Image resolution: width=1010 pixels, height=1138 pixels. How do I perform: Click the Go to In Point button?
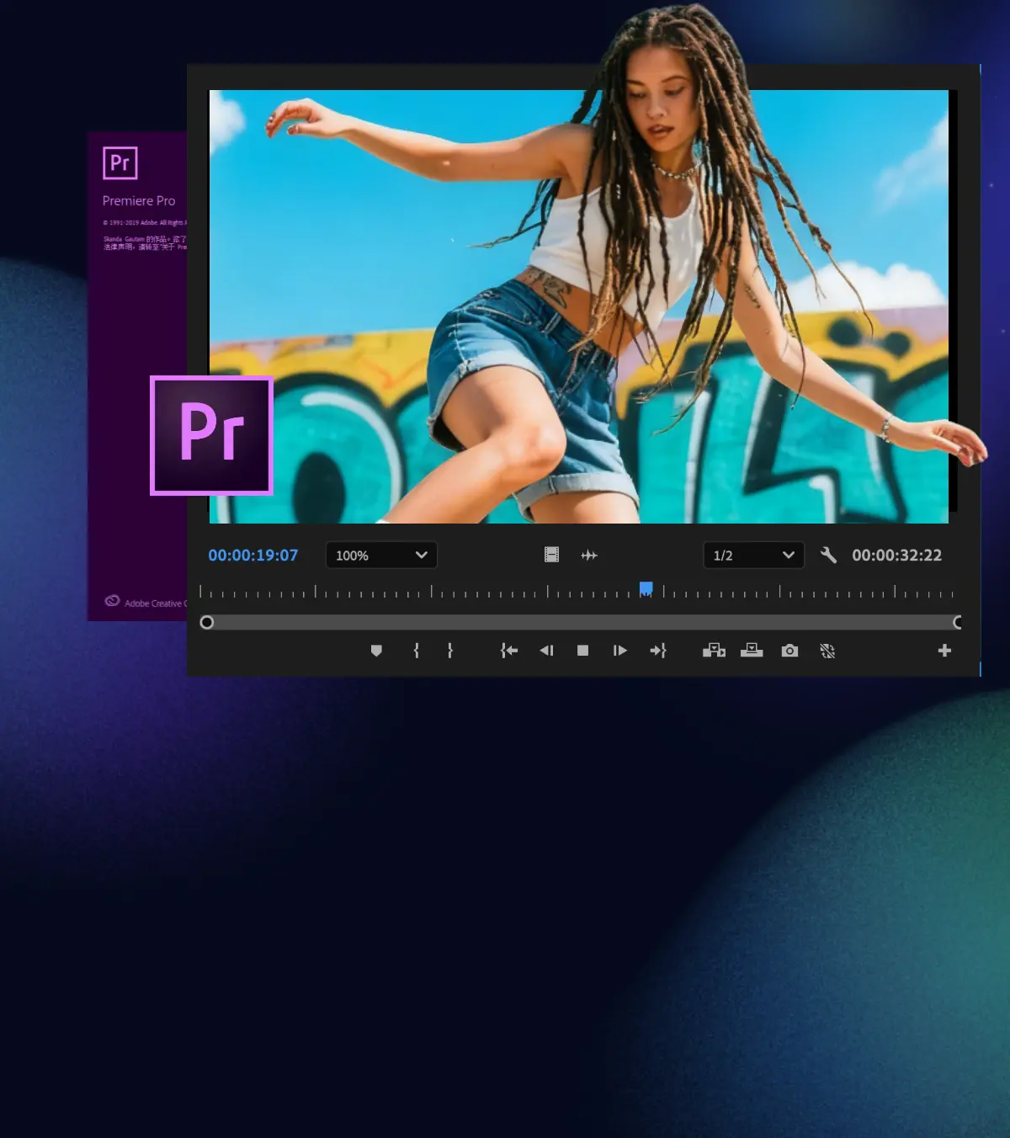pos(508,650)
